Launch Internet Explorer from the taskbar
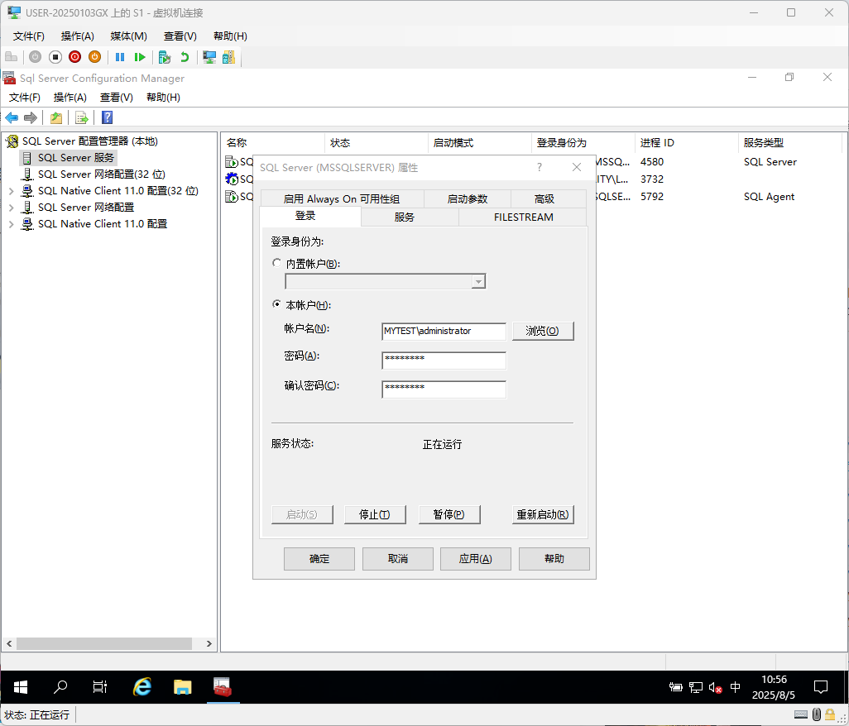Viewport: 849px width, 726px height. pos(141,687)
